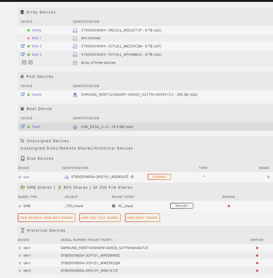Screen dimensions: 273x278
Task: Open the Cache pool device link
Action: tap(37, 95)
